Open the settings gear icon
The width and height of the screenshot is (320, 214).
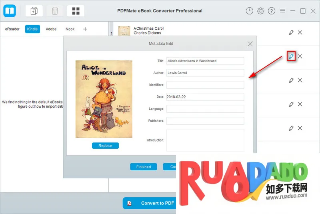pyautogui.click(x=260, y=11)
